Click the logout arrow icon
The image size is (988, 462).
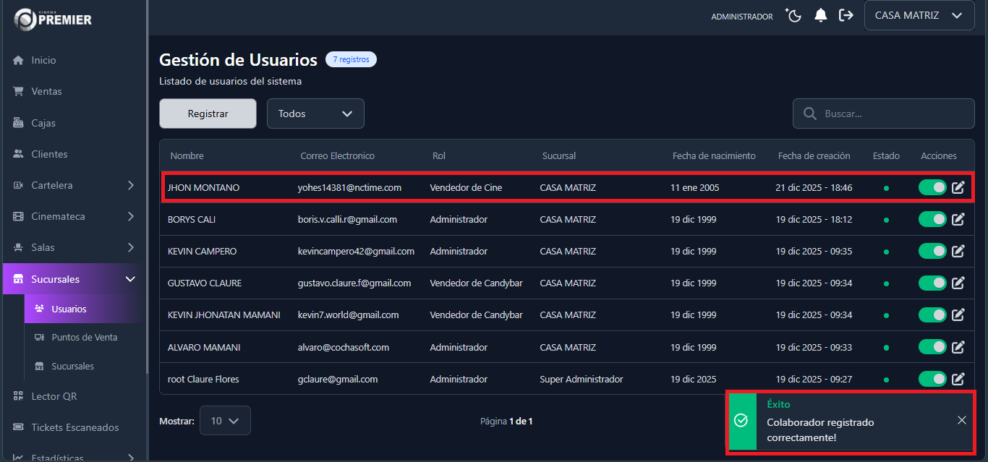[846, 15]
